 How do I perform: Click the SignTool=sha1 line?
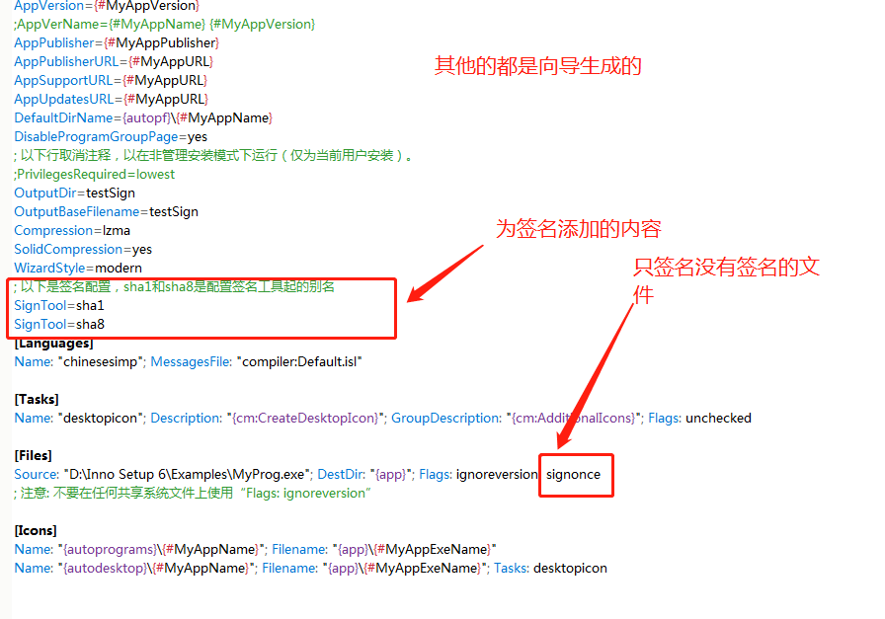click(59, 306)
